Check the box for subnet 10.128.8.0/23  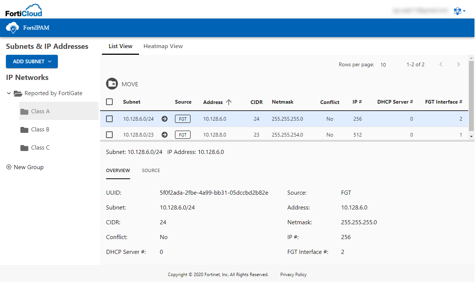click(x=109, y=135)
